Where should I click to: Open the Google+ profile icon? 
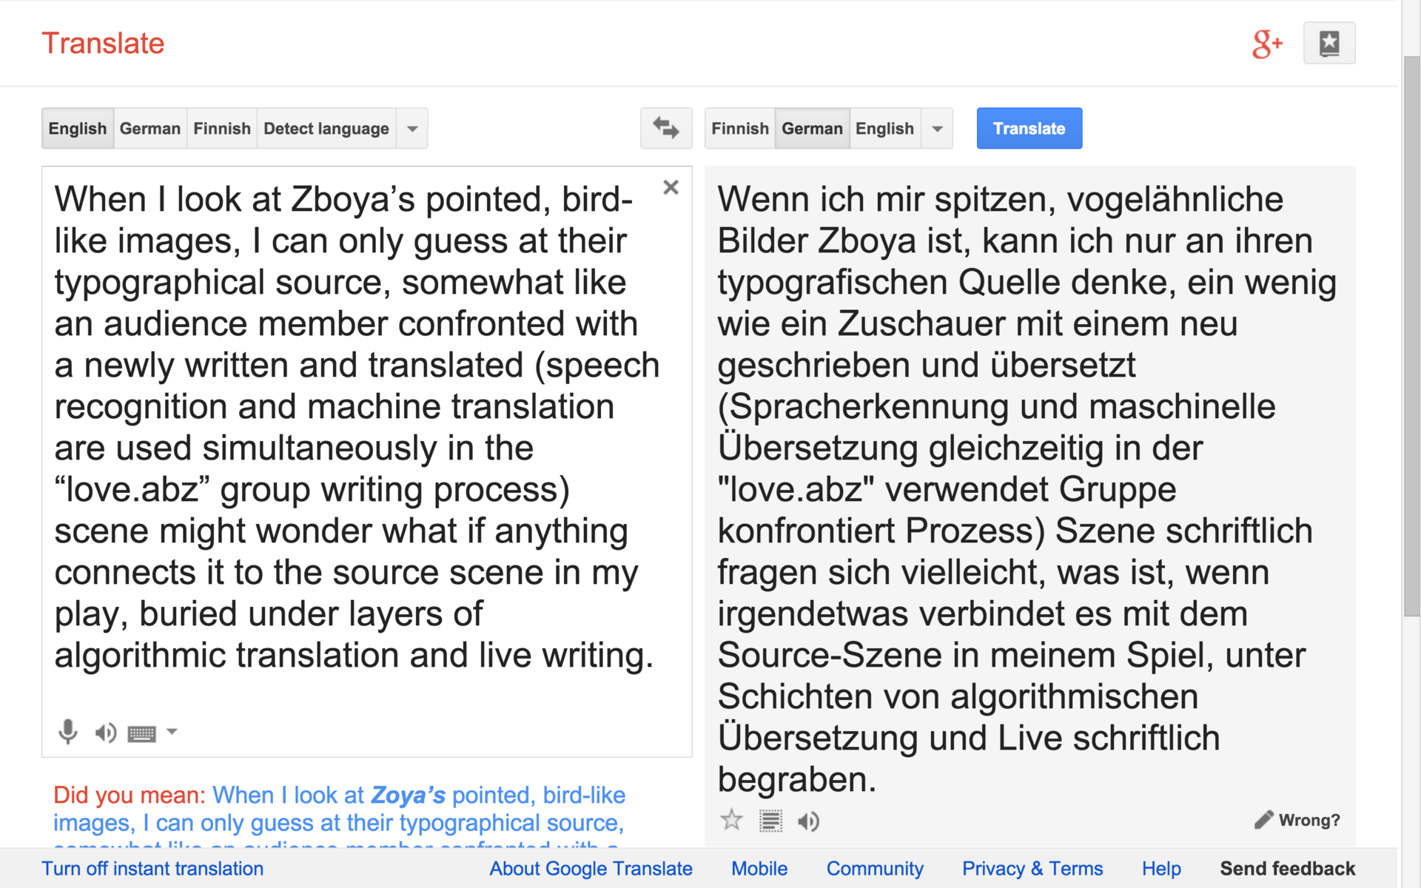[1267, 44]
